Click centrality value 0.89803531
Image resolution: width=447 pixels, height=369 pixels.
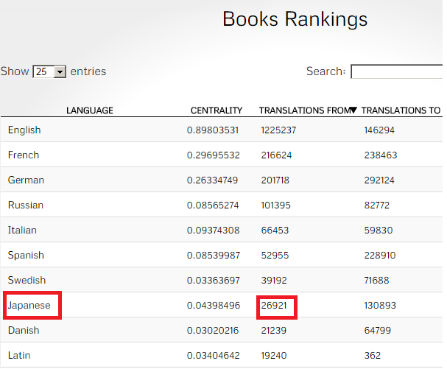point(213,130)
